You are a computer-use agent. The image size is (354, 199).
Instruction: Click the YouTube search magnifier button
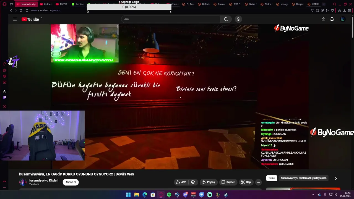(226, 19)
